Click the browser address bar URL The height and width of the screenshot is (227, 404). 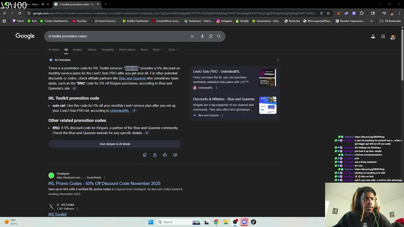(x=174, y=13)
